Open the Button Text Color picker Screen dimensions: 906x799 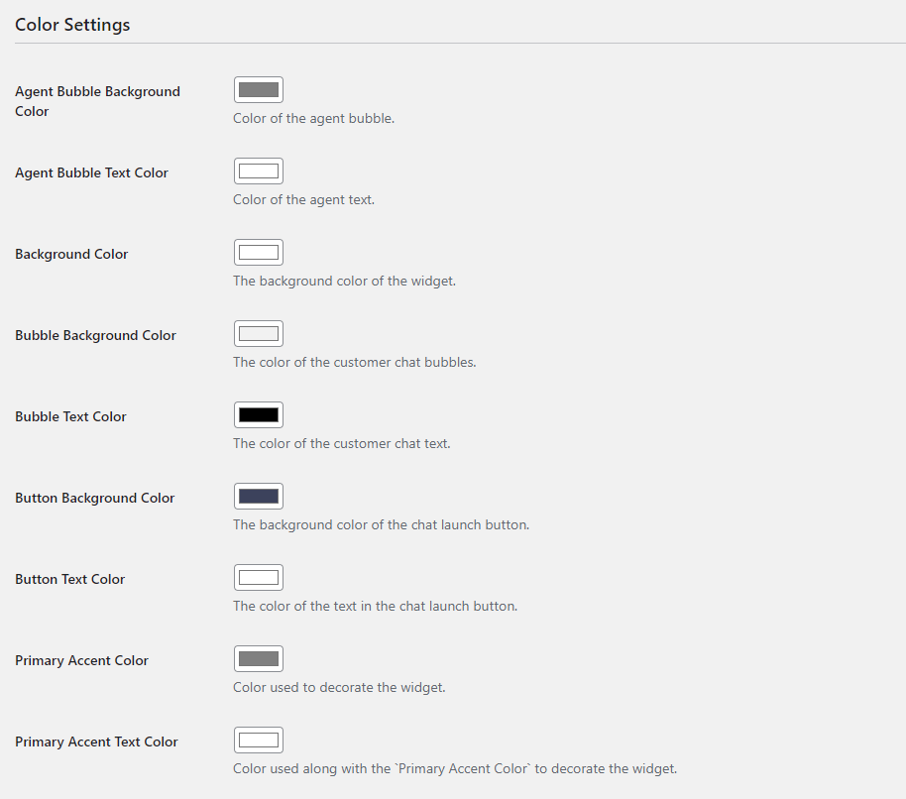[x=259, y=578]
